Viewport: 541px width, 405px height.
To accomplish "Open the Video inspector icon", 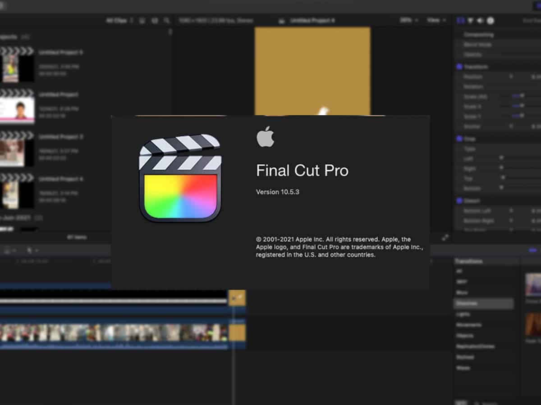I will tap(461, 21).
